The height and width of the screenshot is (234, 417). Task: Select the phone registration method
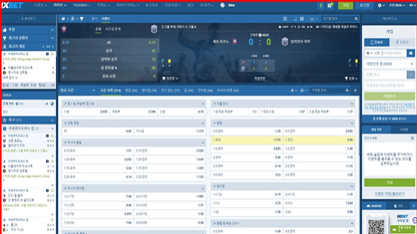tap(376, 42)
